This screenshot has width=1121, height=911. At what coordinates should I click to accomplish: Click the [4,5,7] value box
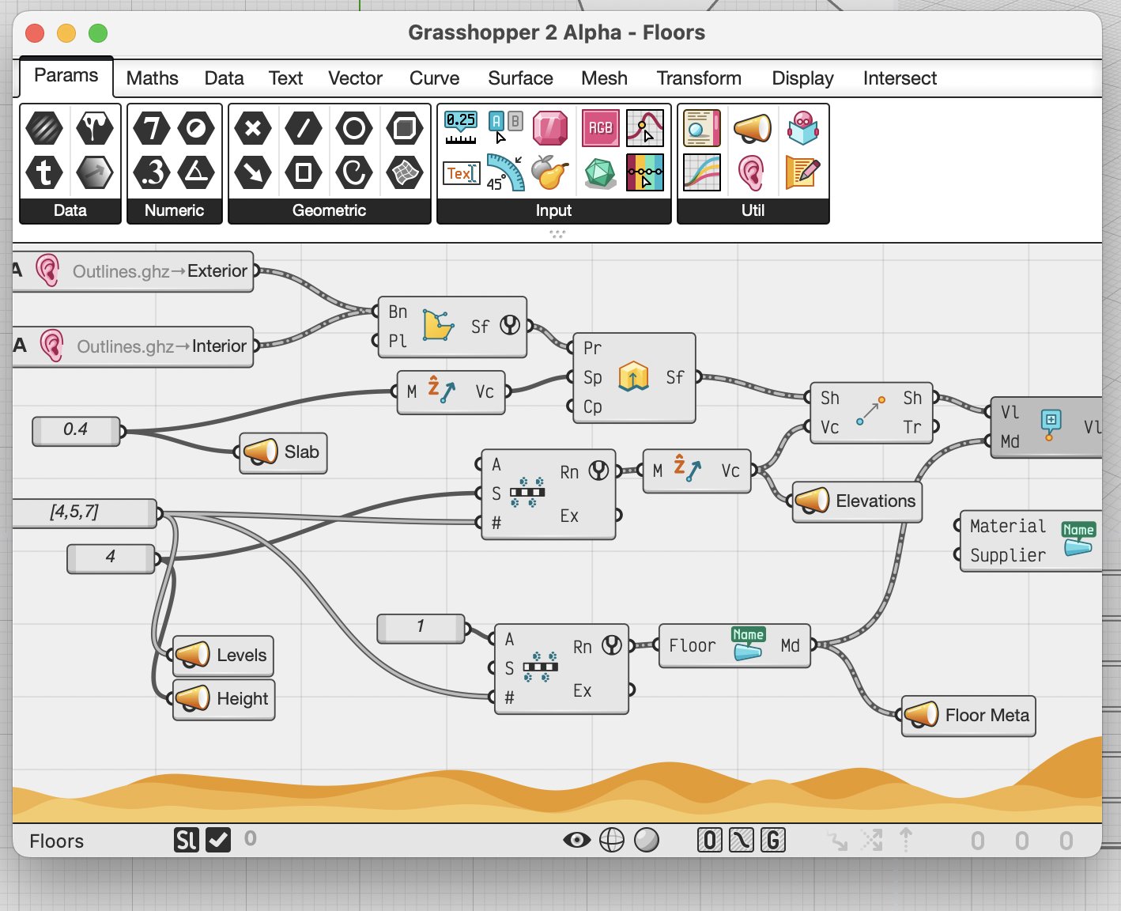coord(84,512)
